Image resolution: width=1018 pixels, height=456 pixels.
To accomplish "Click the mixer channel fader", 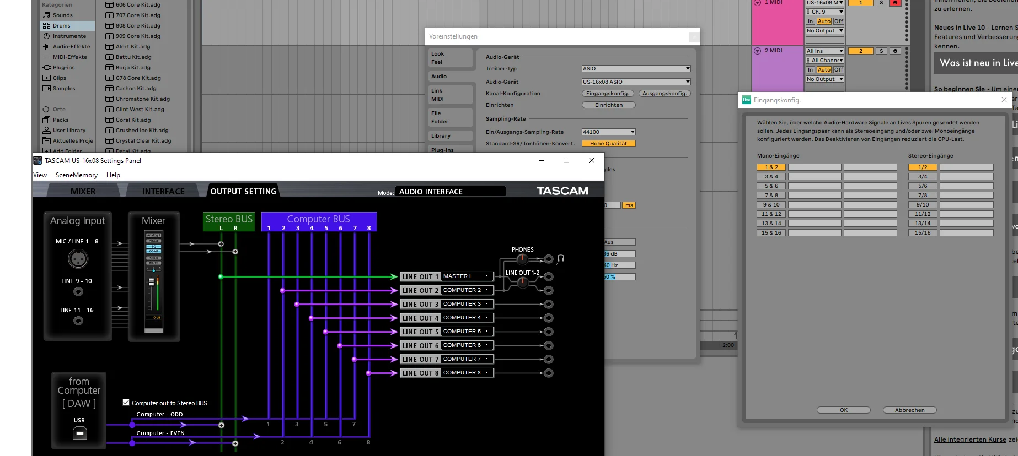I will [x=151, y=281].
